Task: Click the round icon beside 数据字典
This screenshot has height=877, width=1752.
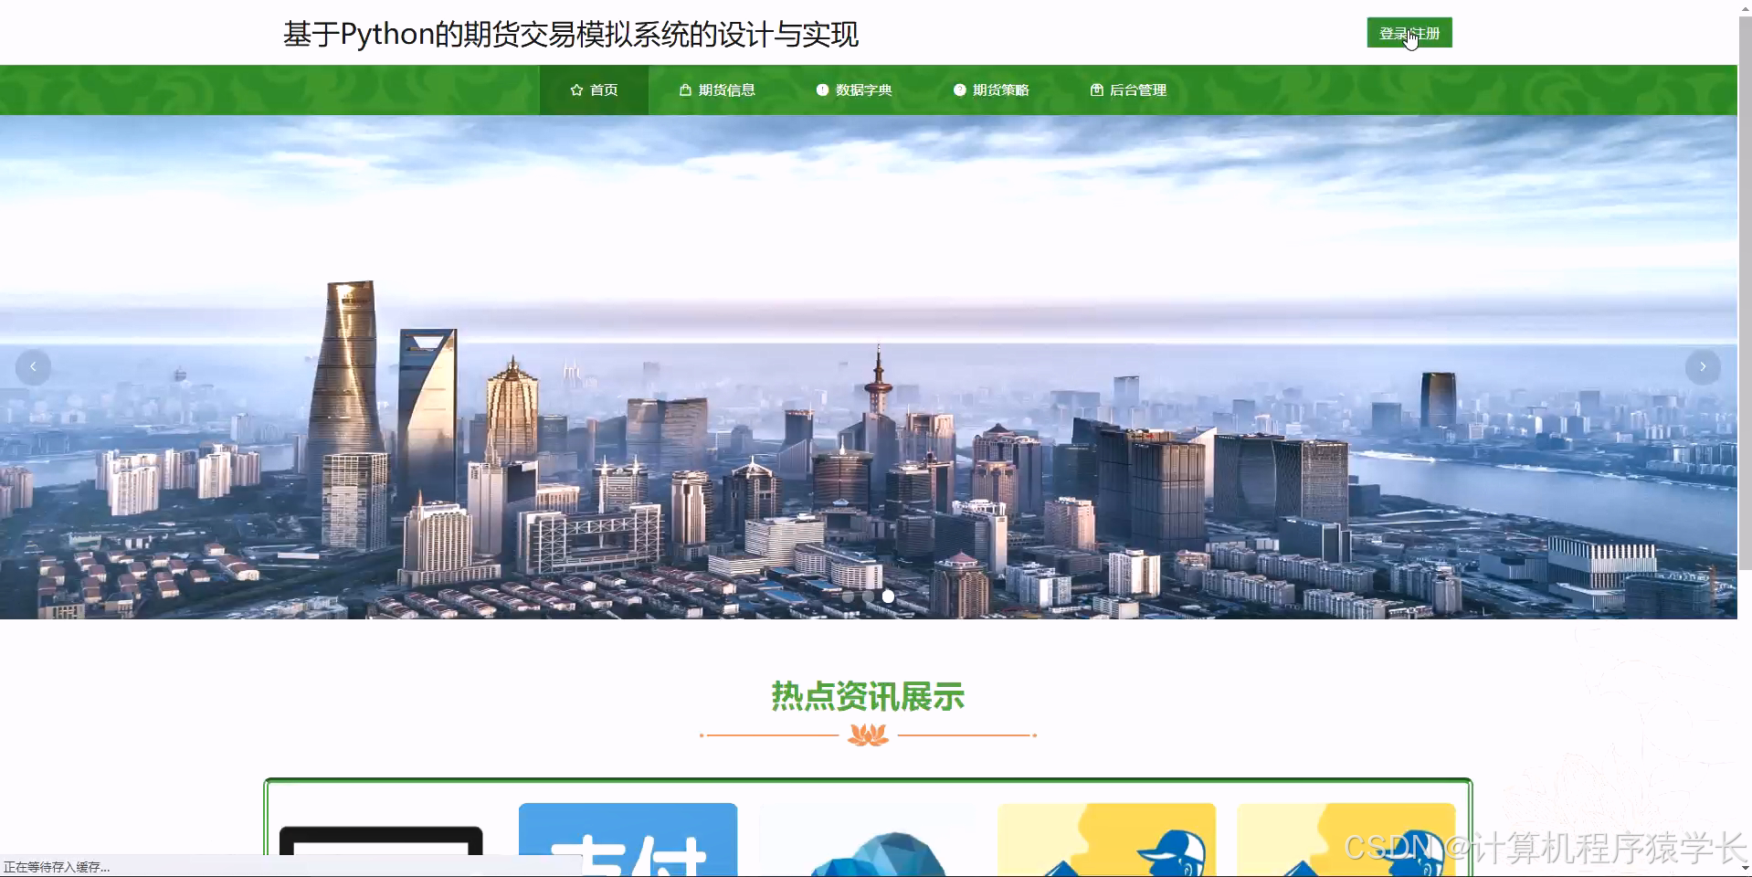Action: (822, 90)
